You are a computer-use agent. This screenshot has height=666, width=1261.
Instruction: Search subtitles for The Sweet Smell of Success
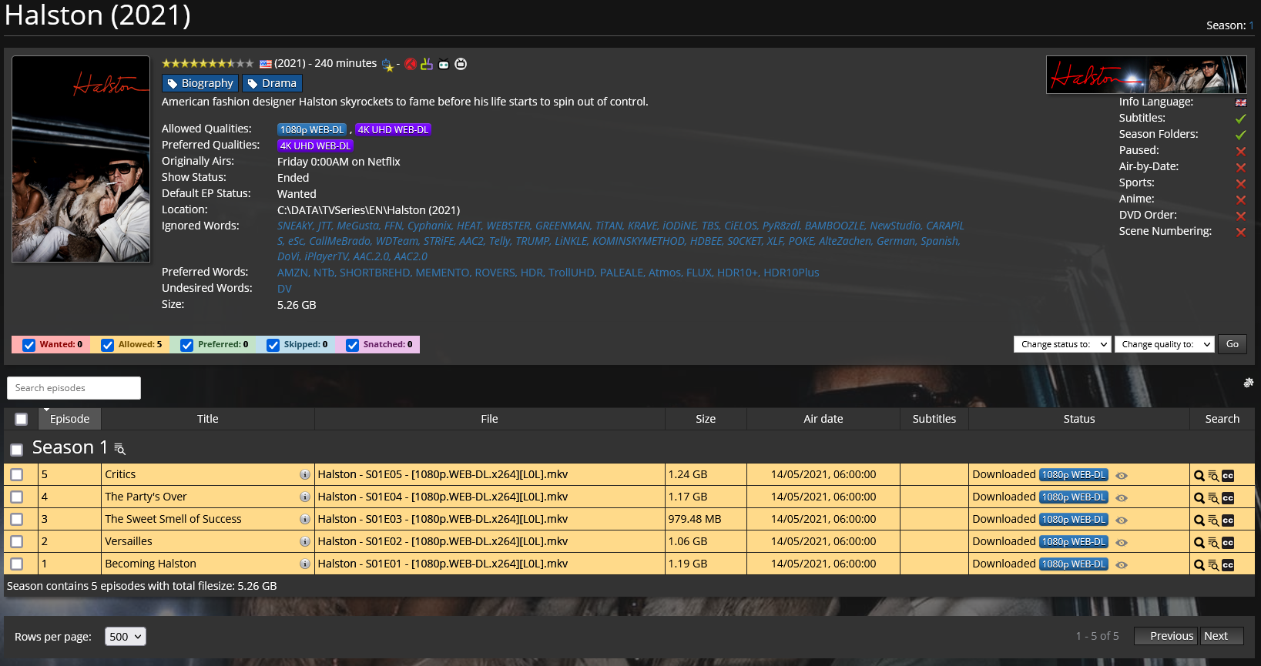[1228, 520]
